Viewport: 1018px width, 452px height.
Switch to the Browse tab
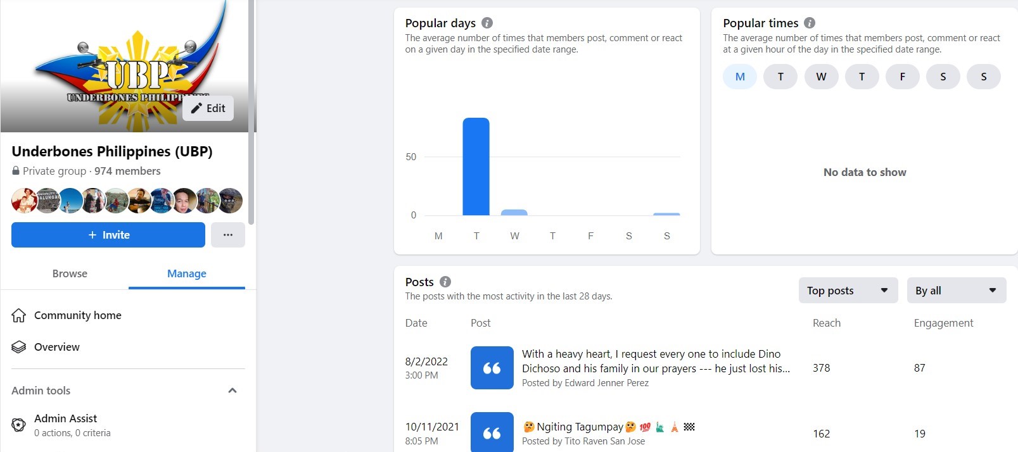click(70, 273)
